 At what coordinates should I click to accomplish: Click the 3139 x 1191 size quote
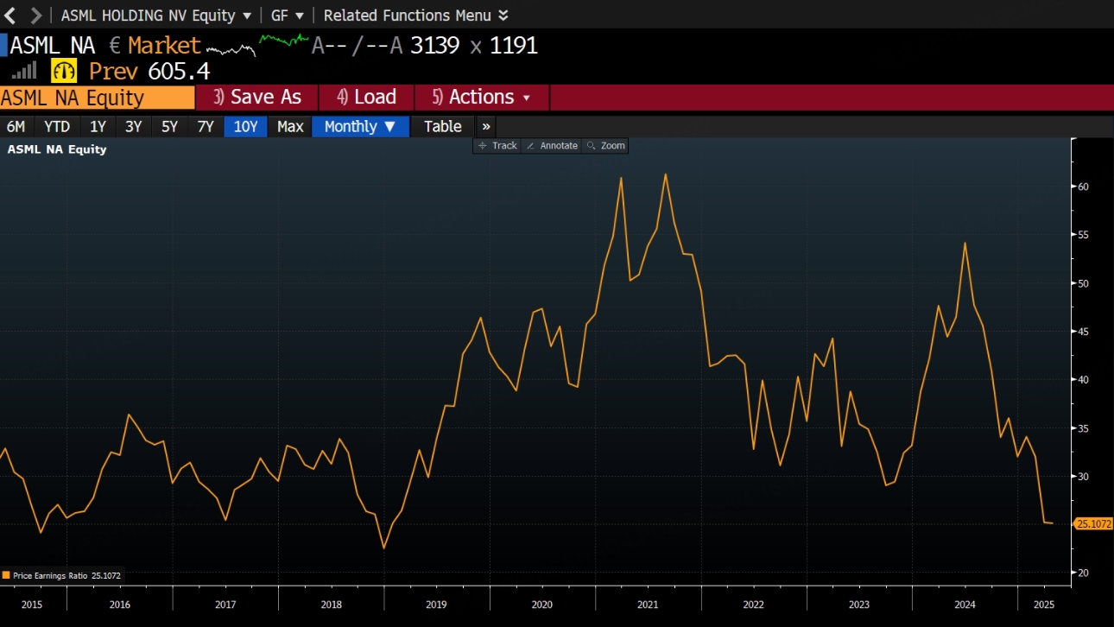(473, 45)
